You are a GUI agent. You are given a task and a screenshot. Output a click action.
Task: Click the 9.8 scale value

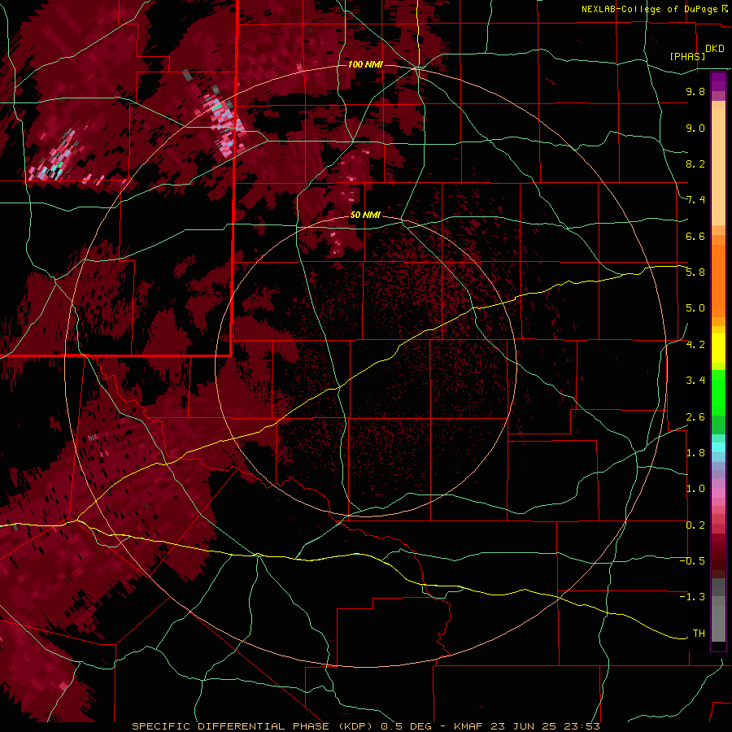click(x=695, y=91)
